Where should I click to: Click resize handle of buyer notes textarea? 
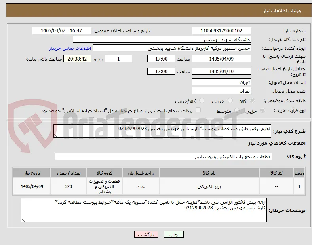tap(23, 220)
